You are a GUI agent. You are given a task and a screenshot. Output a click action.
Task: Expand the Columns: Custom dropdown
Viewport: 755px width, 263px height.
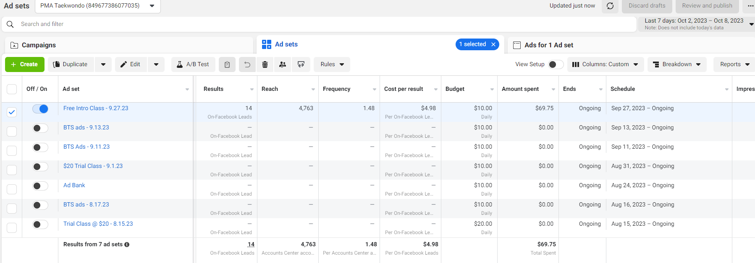(x=605, y=64)
